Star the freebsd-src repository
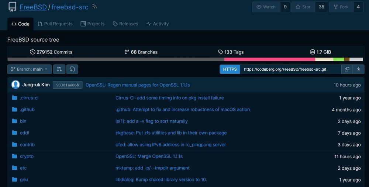 303,7
